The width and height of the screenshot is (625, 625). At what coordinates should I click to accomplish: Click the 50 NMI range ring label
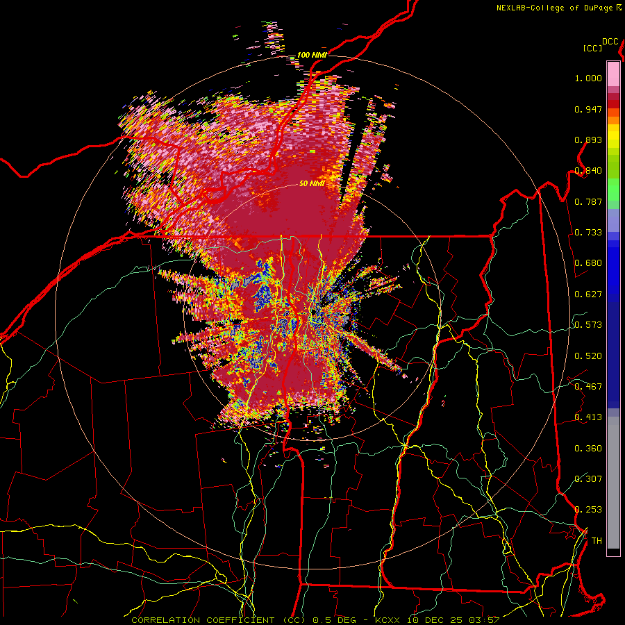pyautogui.click(x=312, y=183)
